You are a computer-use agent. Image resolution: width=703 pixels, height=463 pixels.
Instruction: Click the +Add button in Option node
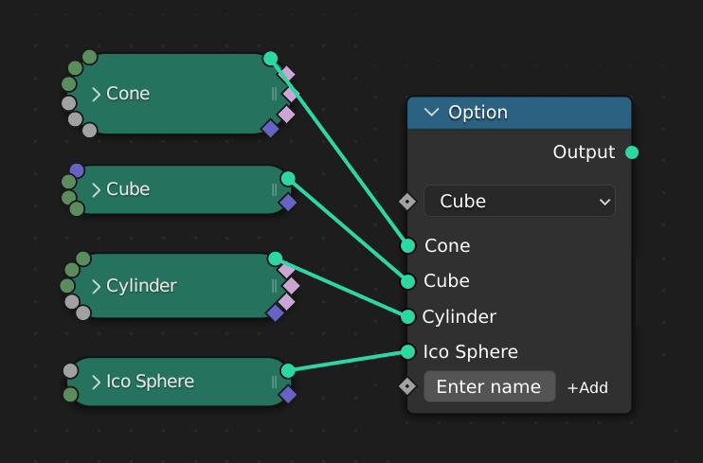[587, 387]
